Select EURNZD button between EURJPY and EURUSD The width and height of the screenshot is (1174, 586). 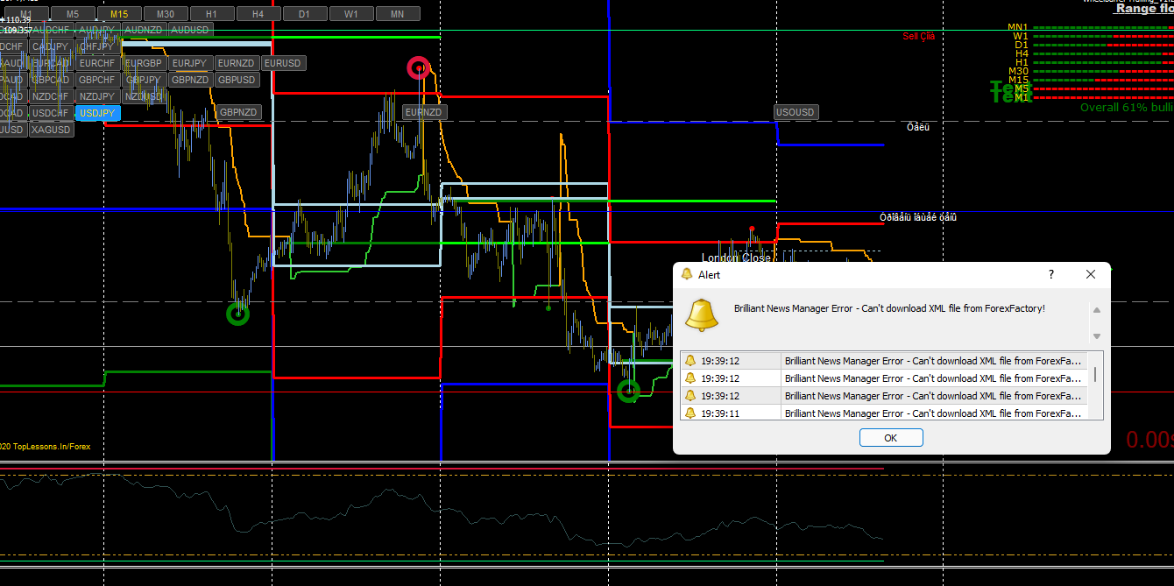(237, 63)
